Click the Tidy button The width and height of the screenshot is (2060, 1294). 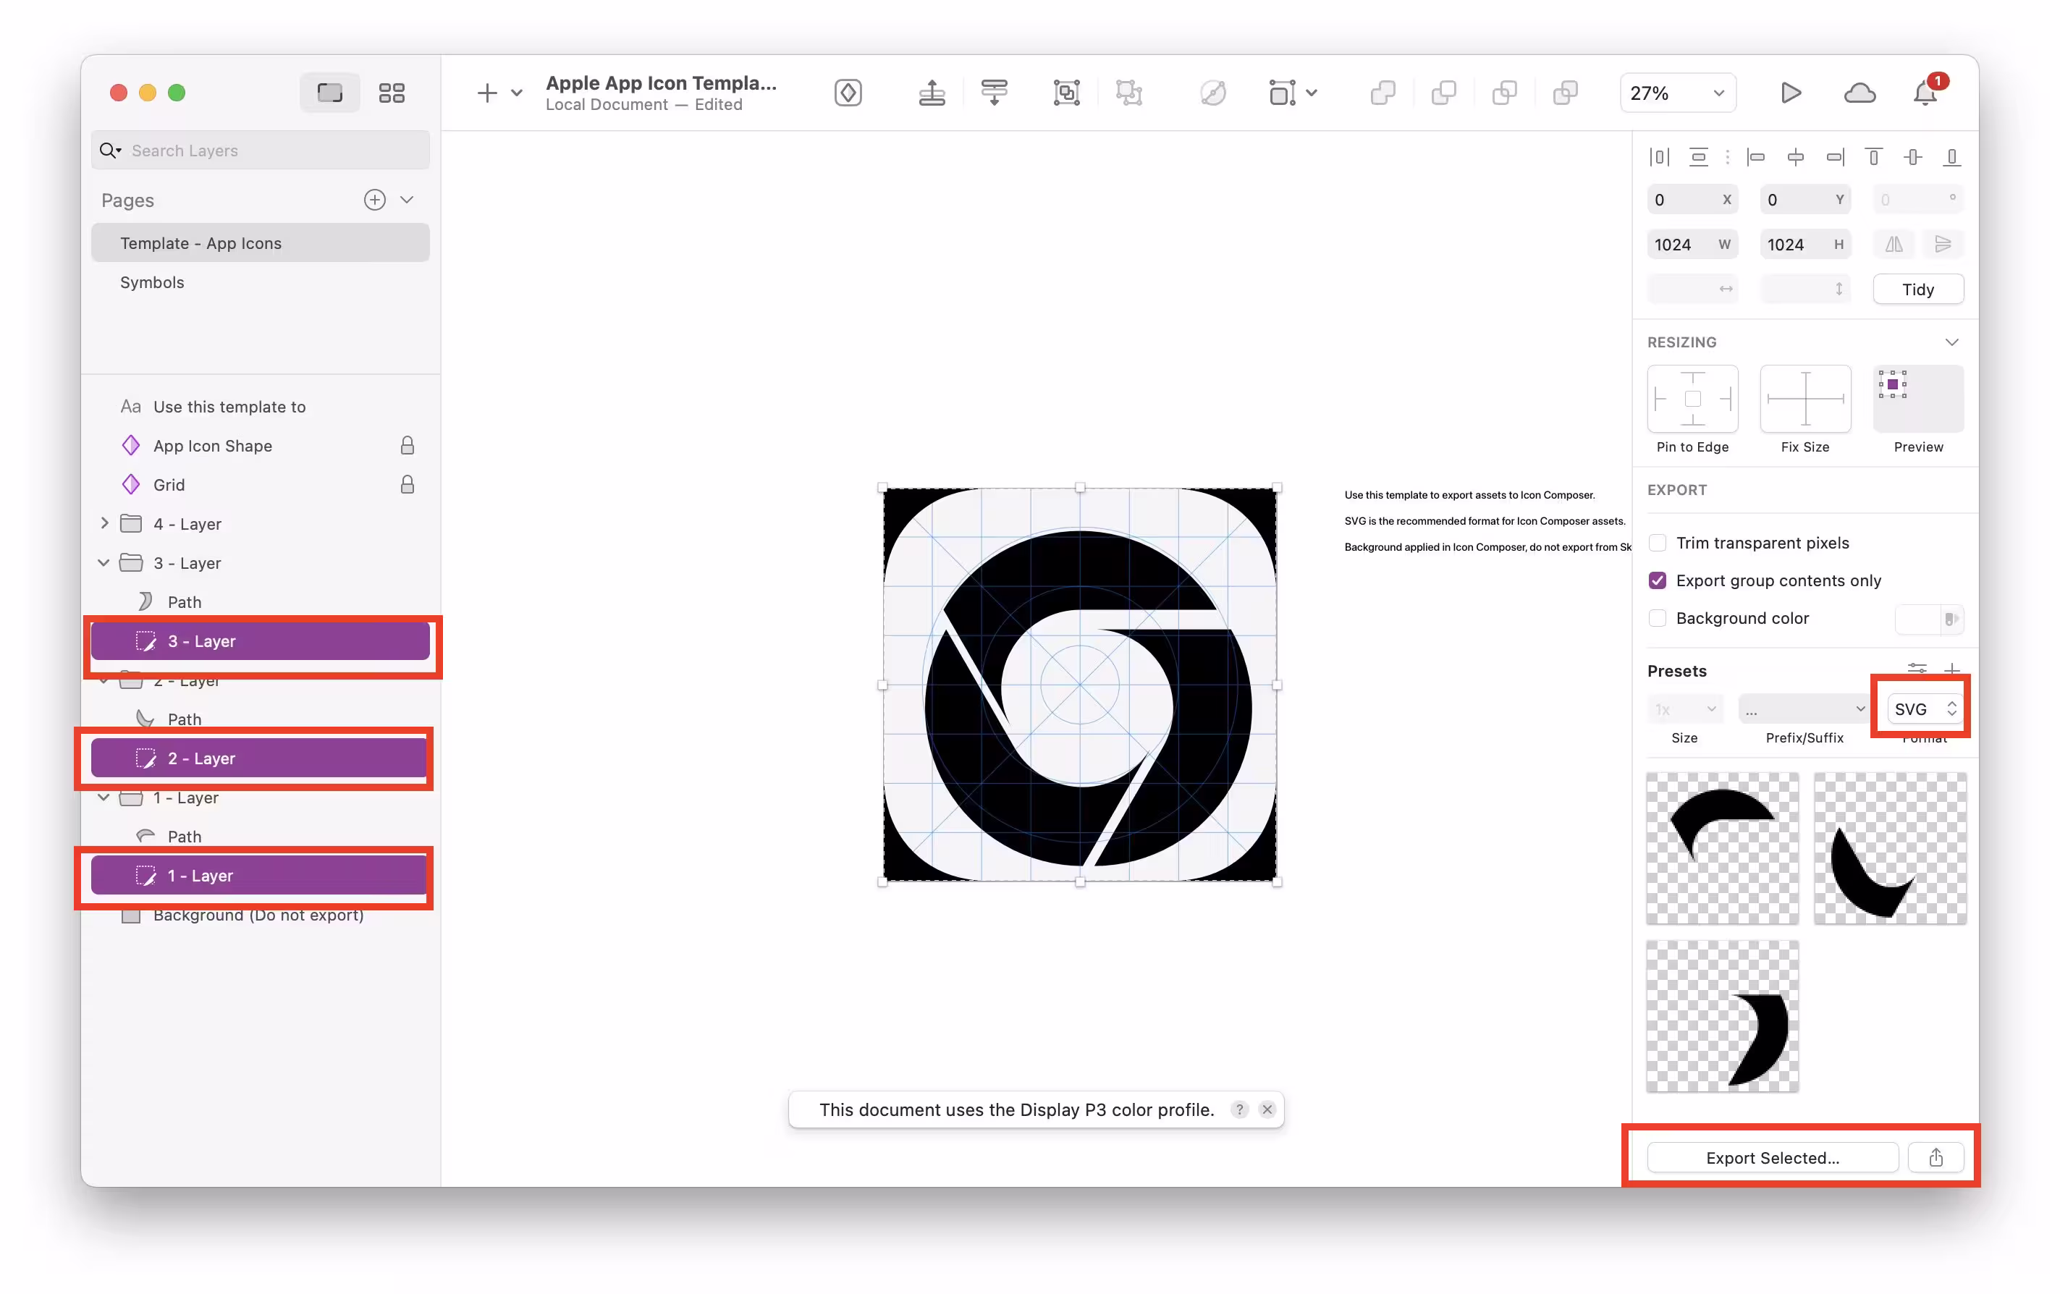point(1917,289)
